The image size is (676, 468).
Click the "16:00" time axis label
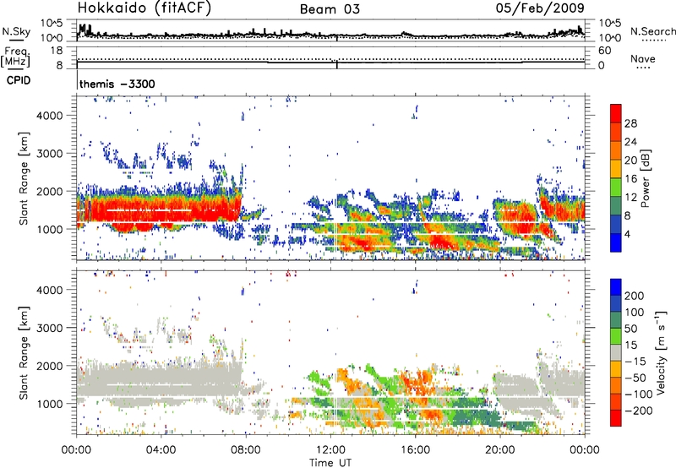coord(415,450)
